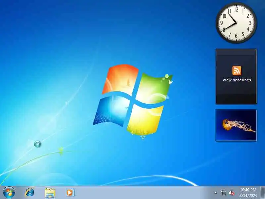This screenshot has width=265, height=199.
Task: Click the muted volume speaker icon
Action: [x=232, y=193]
